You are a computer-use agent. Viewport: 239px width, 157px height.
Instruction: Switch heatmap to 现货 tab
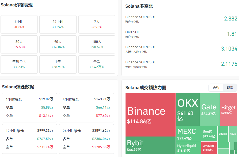click(230, 88)
